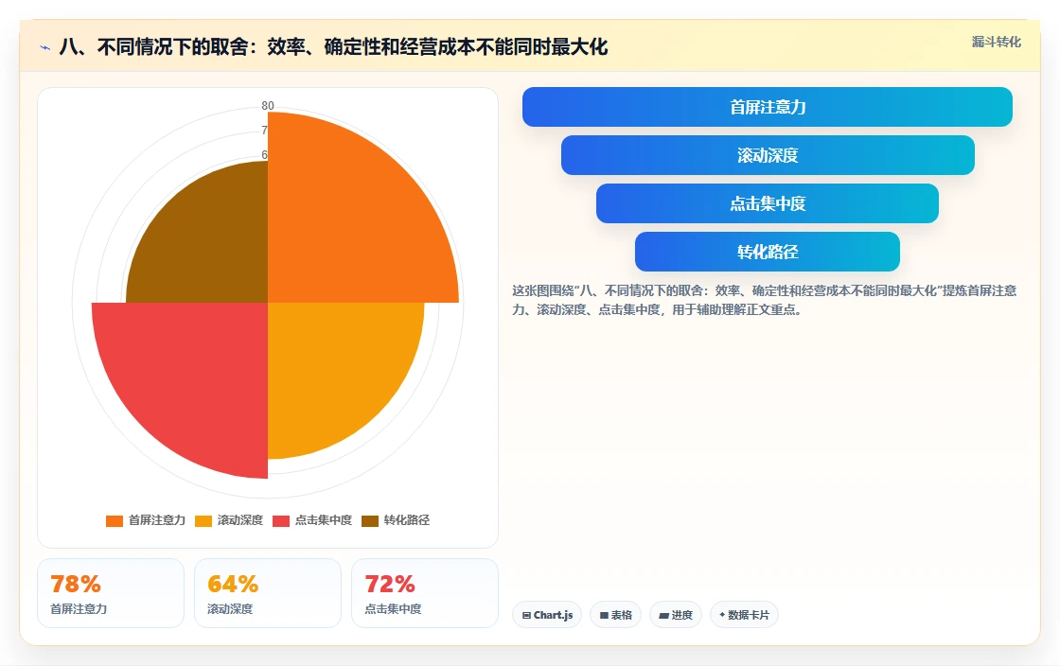Screen dimensions: 1060x666
Task: Click the 表格 tag chip
Action: click(x=615, y=615)
